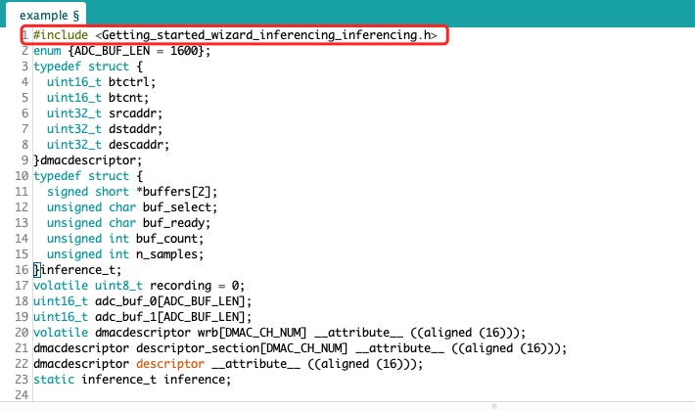
Task: Click the #include Getting_started_wizard header line
Action: [x=235, y=35]
